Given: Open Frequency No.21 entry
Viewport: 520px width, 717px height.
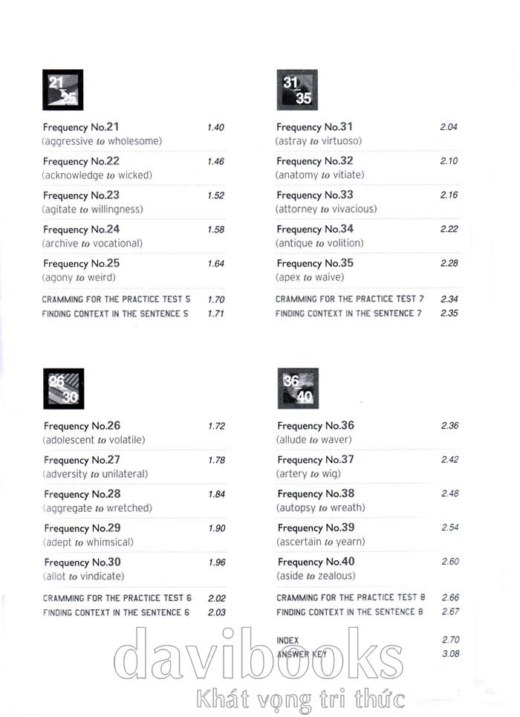Looking at the screenshot, I should tap(82, 127).
